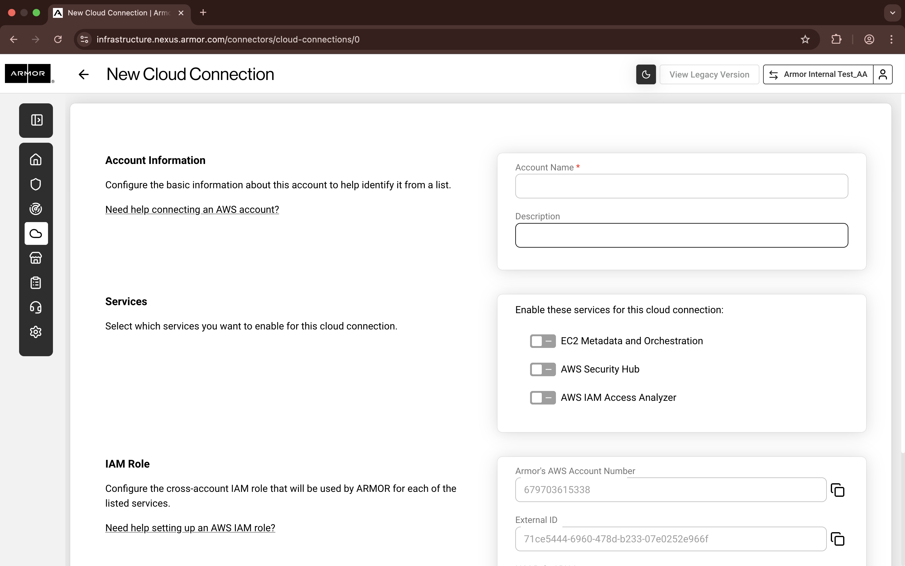The height and width of the screenshot is (566, 905).
Task: Click the shield icon in sidebar
Action: [36, 184]
